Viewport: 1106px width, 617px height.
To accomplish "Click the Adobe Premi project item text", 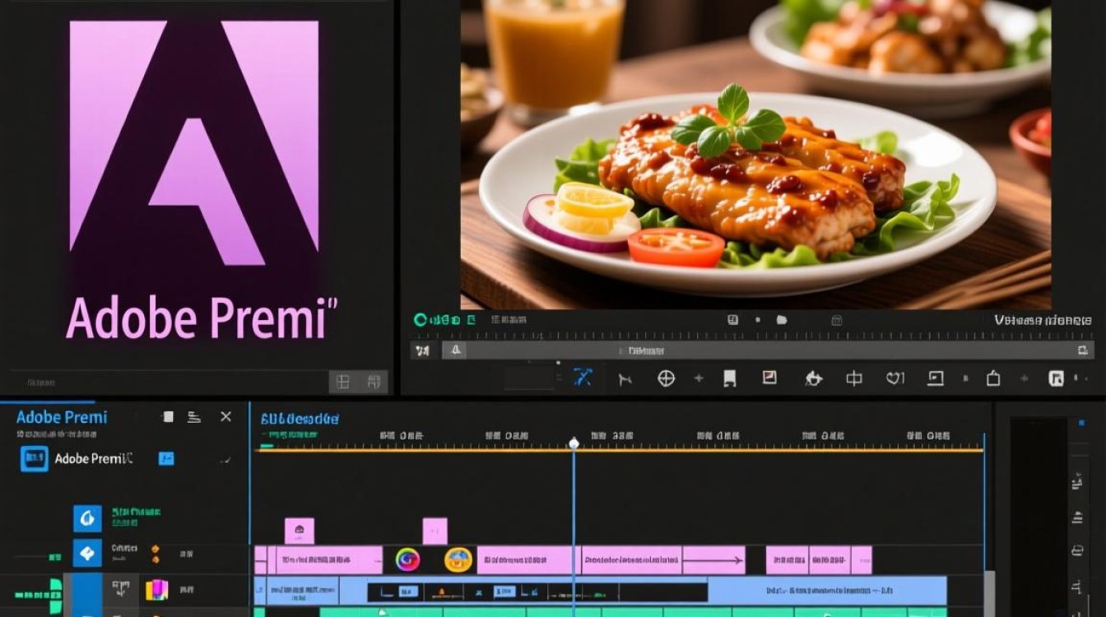I will point(93,459).
